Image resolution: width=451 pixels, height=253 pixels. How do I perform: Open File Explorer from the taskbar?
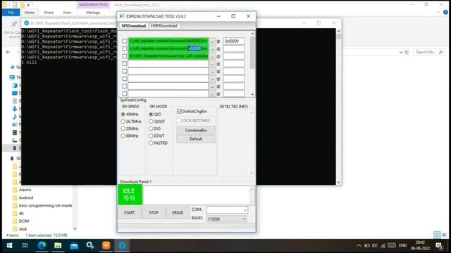58,245
